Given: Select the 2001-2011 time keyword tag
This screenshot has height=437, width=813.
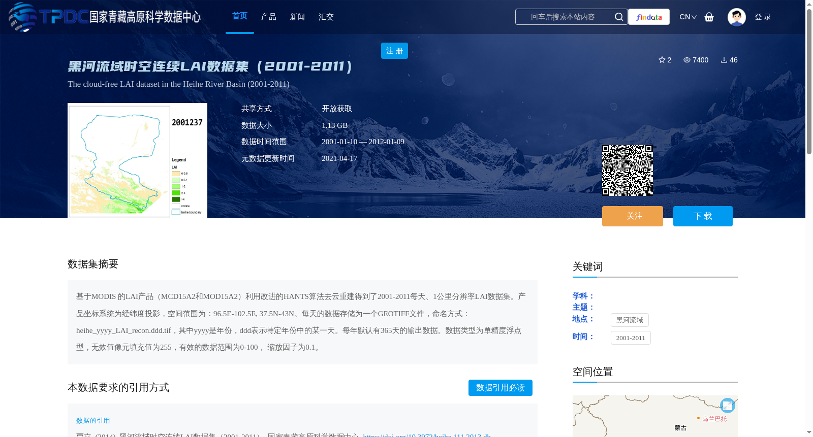Looking at the screenshot, I should pyautogui.click(x=631, y=338).
